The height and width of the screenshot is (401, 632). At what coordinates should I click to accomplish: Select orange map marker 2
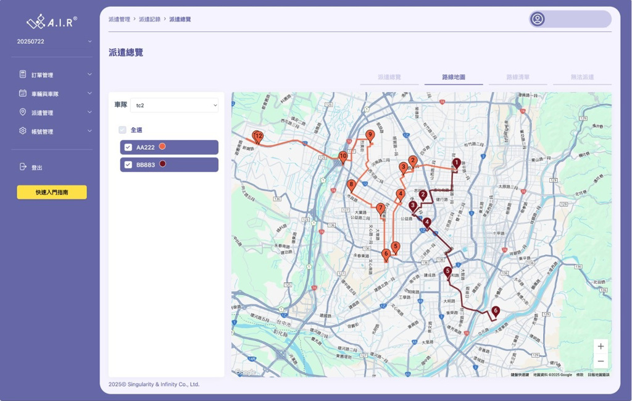coord(413,161)
